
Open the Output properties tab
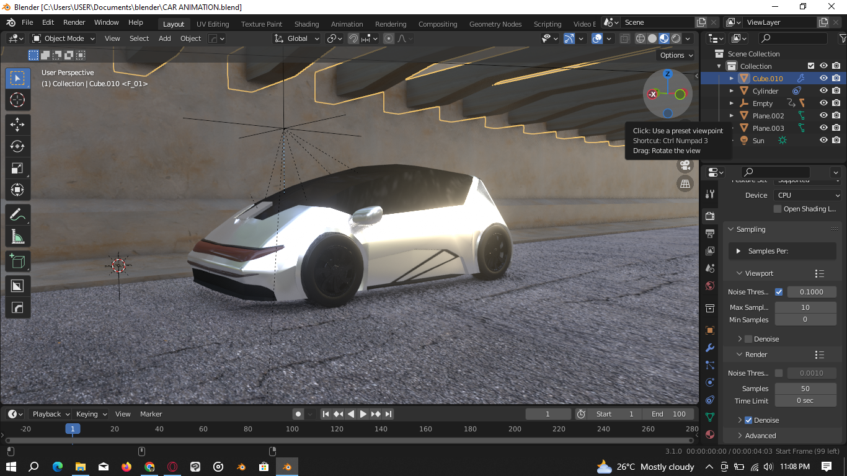click(x=710, y=234)
